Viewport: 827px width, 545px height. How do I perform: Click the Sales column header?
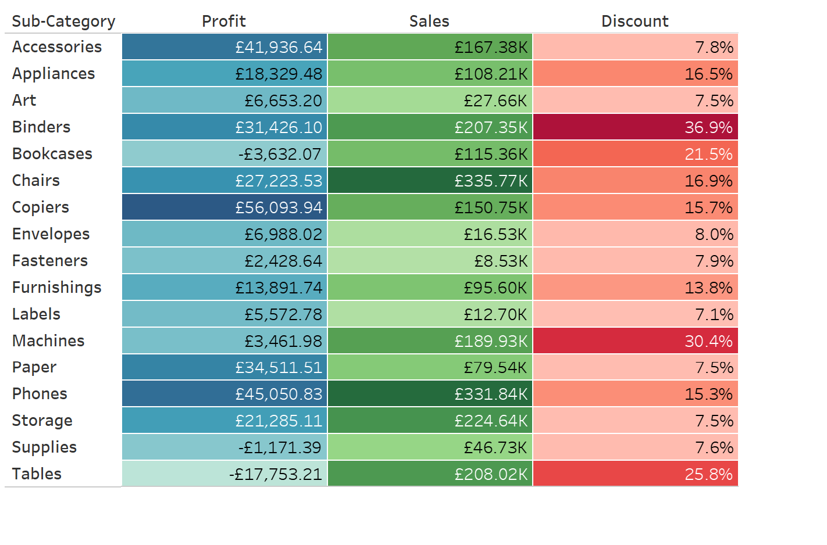click(x=429, y=21)
